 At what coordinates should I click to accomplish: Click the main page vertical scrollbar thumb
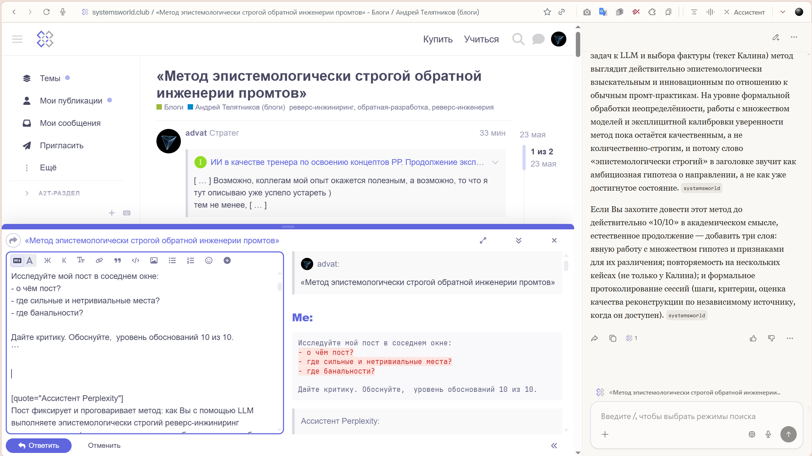(578, 44)
